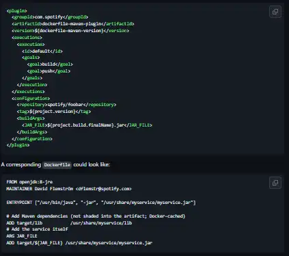289x256 pixels.
Task: Click the closing buildArgs tag
Action: (32, 132)
